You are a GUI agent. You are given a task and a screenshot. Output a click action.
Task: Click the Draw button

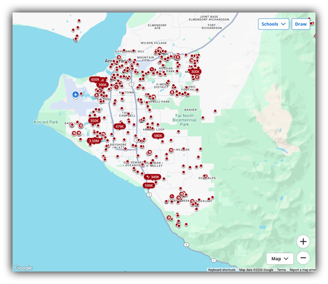pyautogui.click(x=300, y=24)
